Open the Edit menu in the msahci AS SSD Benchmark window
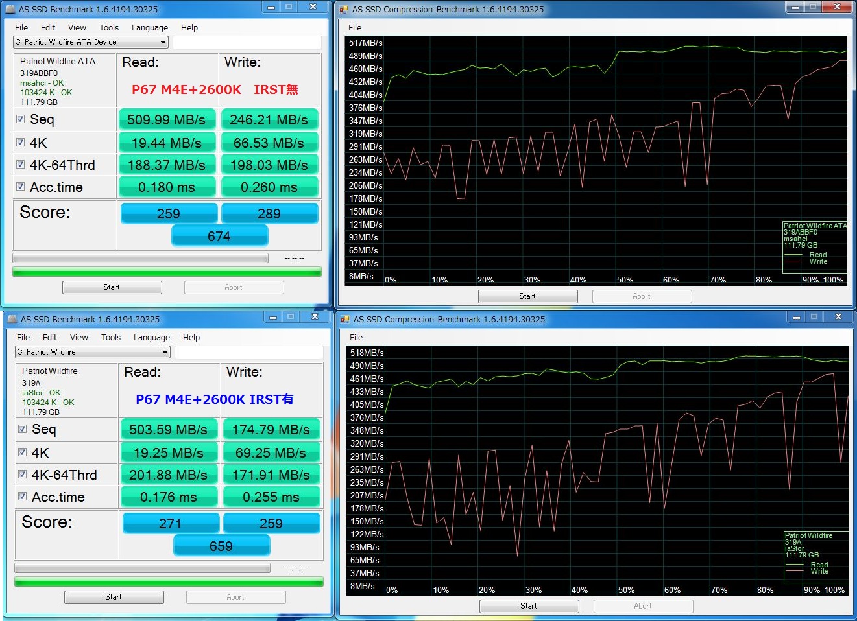The height and width of the screenshot is (621, 857). (x=48, y=28)
